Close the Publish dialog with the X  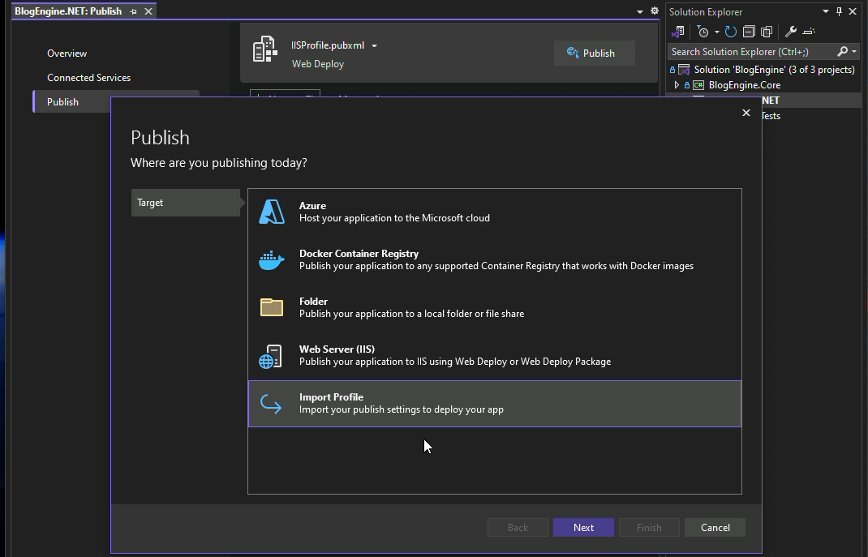tap(746, 113)
